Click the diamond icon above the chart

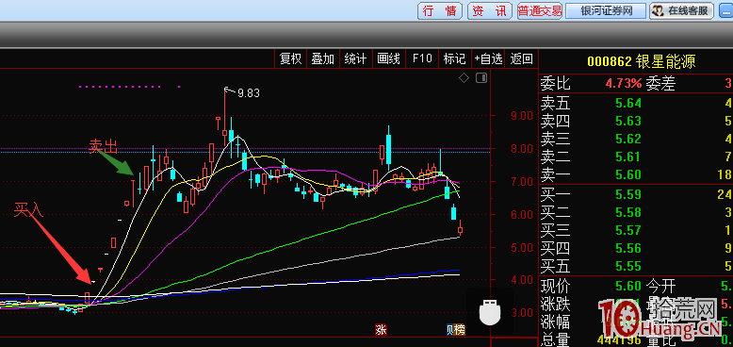point(464,78)
